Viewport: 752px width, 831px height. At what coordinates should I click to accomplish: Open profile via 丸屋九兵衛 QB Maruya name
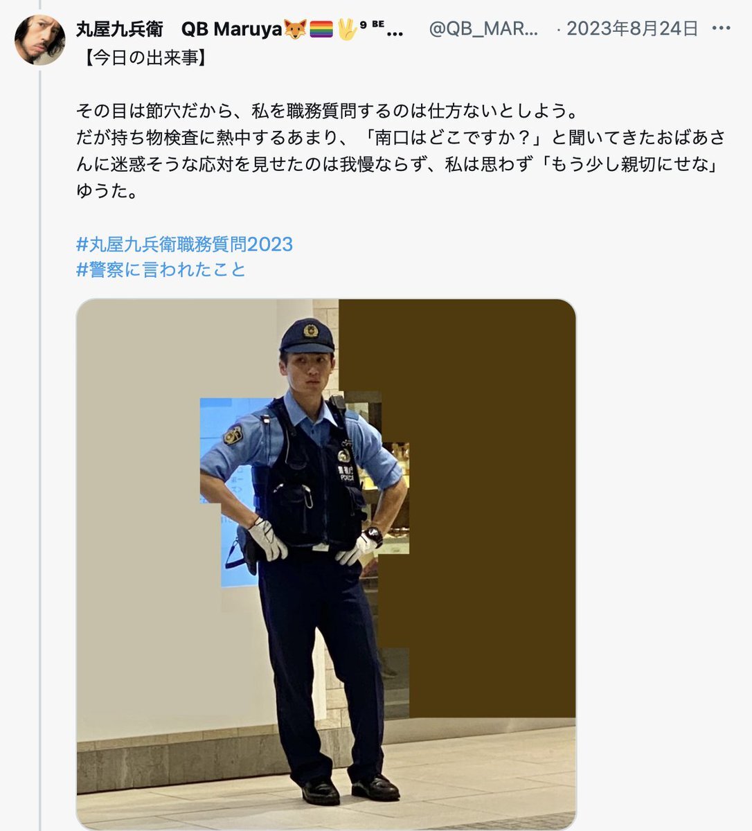[x=179, y=29]
